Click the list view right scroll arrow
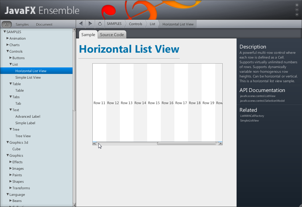 [x=221, y=143]
